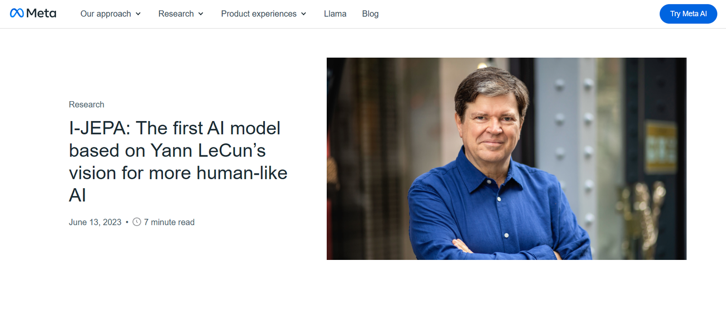The height and width of the screenshot is (313, 726).
Task: Go to the Llama page
Action: click(335, 14)
